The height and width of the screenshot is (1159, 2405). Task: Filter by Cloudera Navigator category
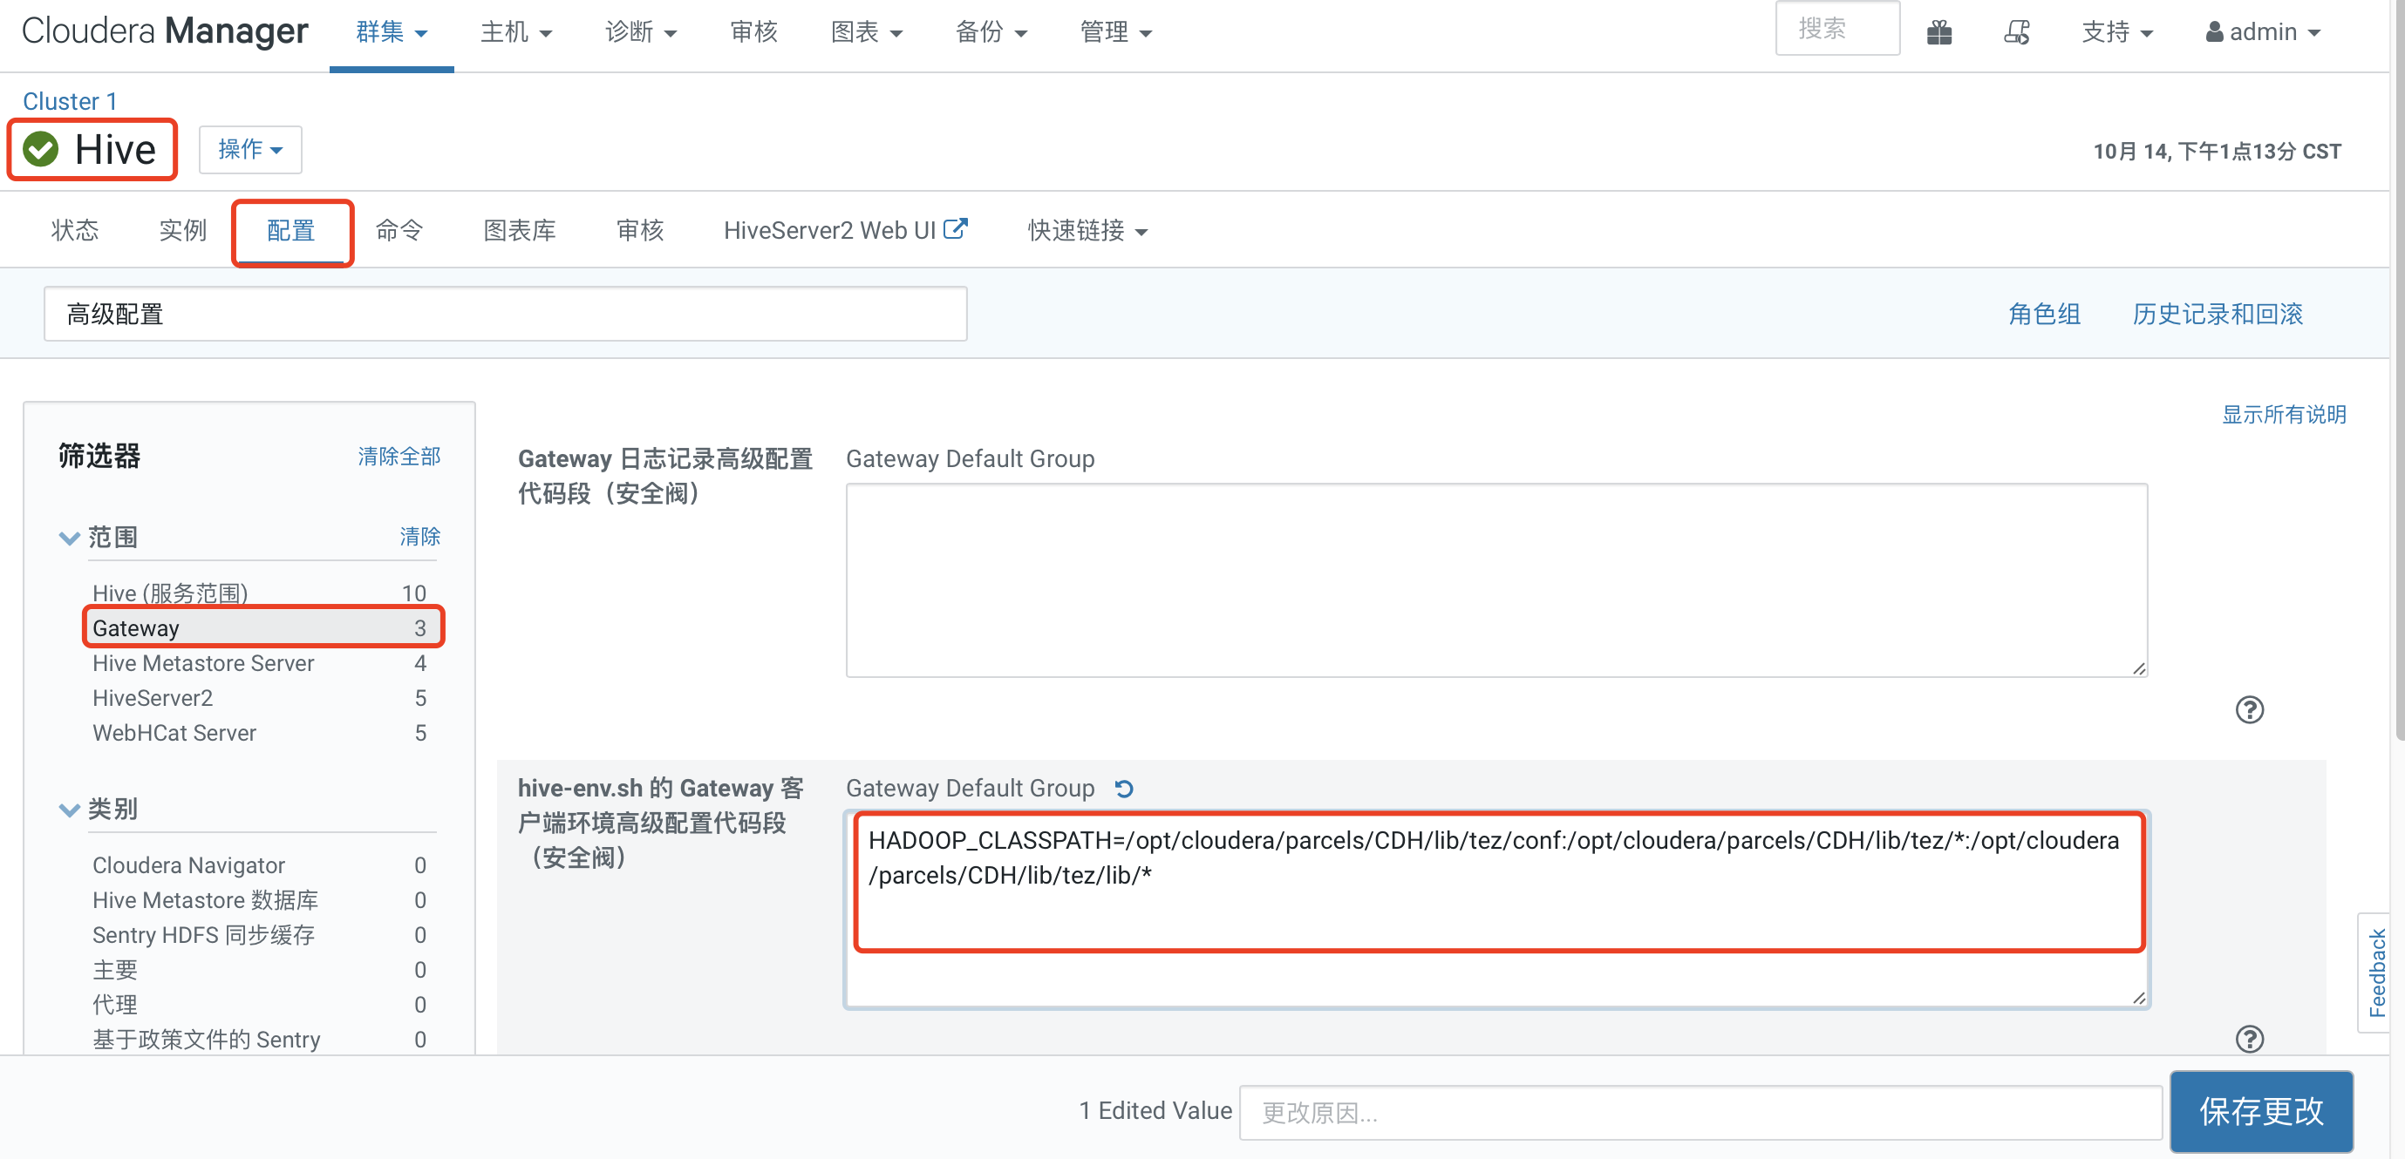pyautogui.click(x=260, y=865)
